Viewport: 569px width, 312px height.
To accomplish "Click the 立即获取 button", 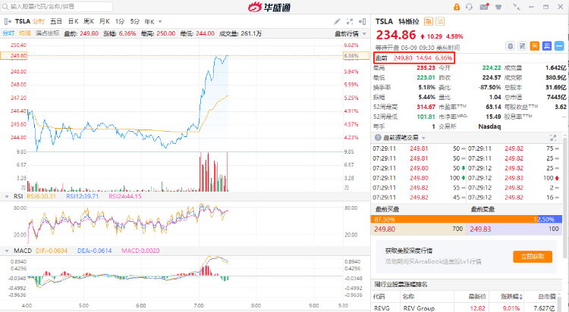I will pos(533,257).
